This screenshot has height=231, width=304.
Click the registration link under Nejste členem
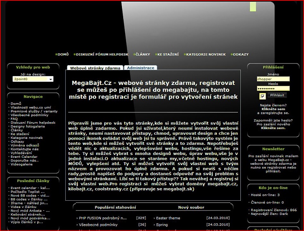point(273,109)
